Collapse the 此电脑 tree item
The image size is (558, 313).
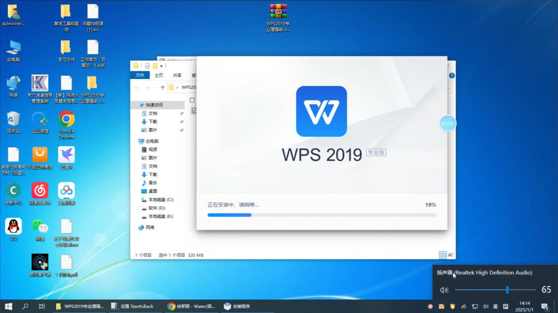pyautogui.click(x=137, y=141)
